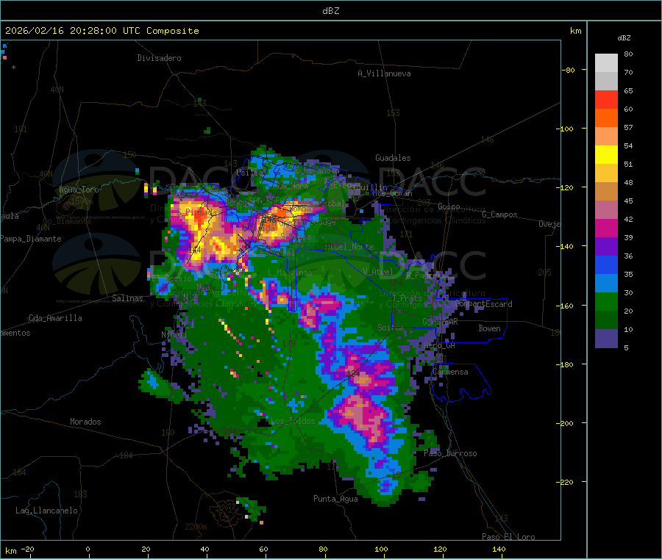
Task: Click the '57' value in dBZ legend
Action: coord(628,127)
